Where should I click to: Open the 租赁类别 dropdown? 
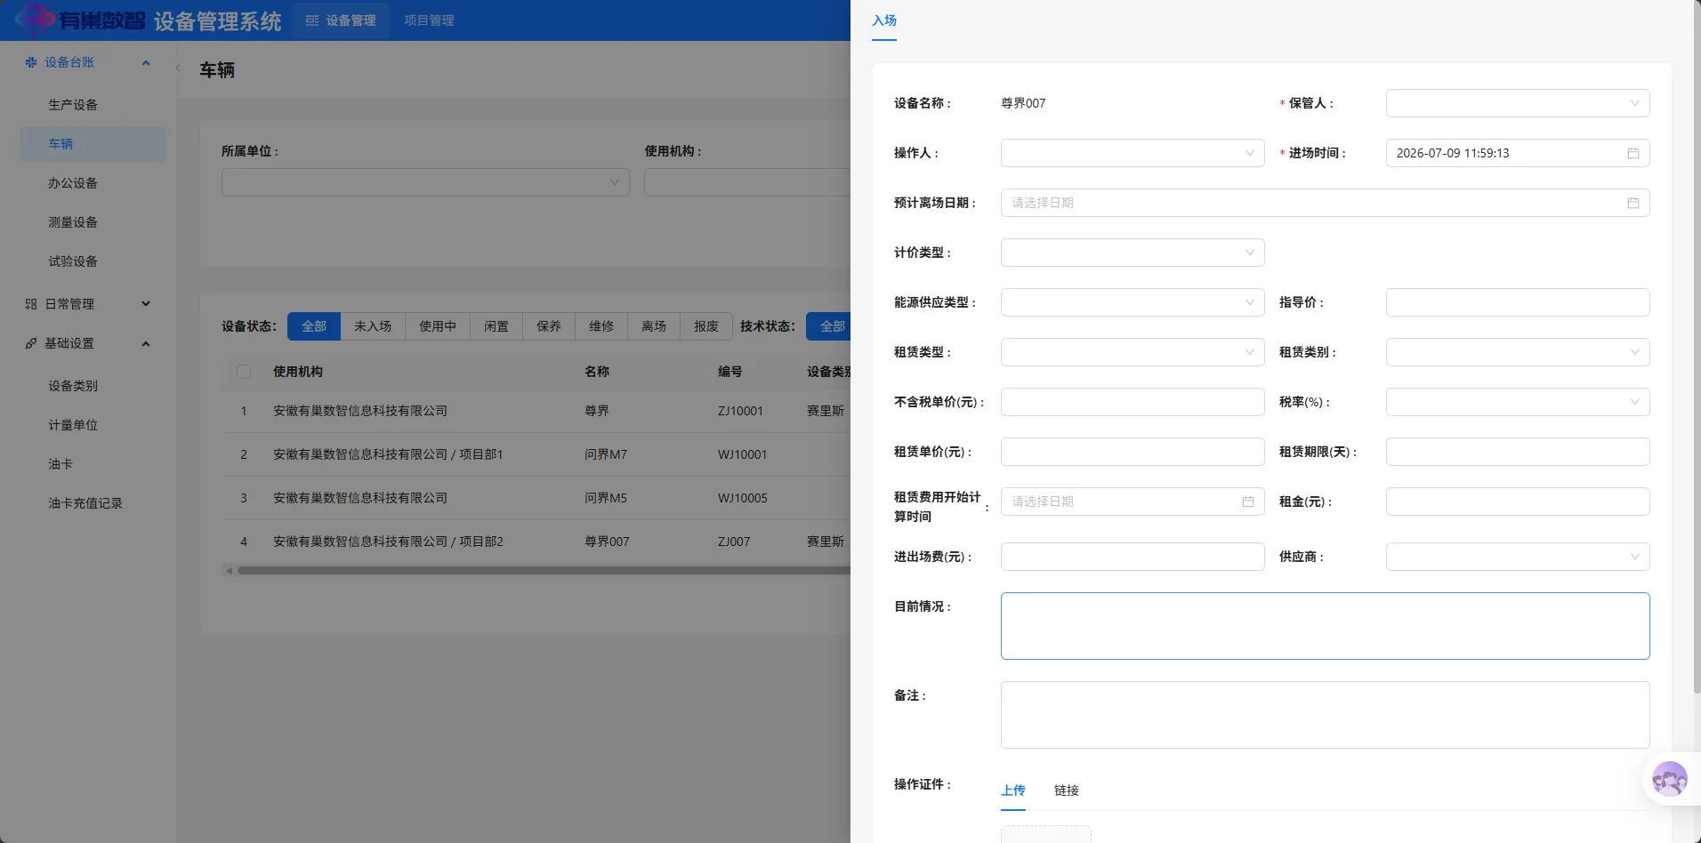click(x=1517, y=352)
